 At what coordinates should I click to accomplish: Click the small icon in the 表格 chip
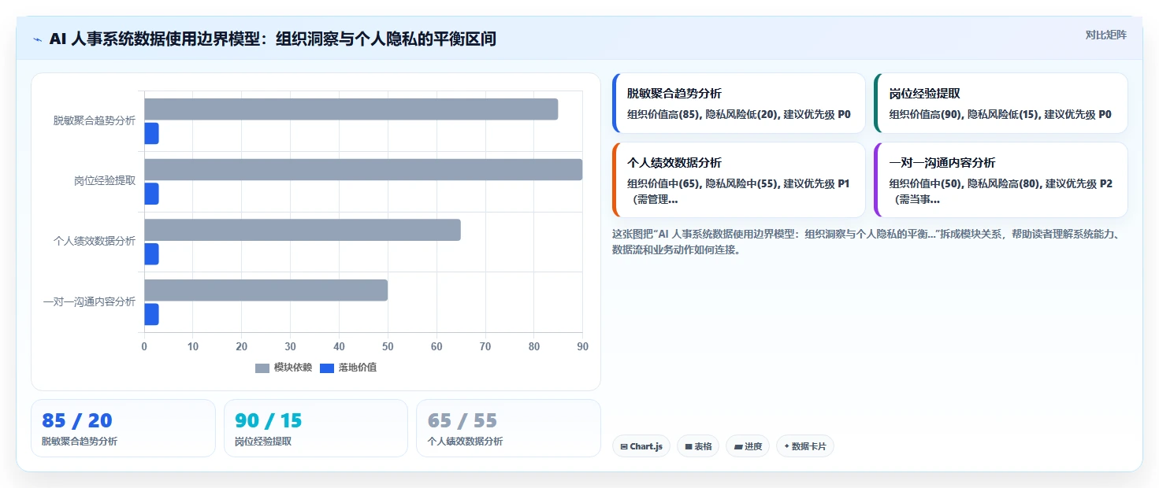click(x=689, y=447)
